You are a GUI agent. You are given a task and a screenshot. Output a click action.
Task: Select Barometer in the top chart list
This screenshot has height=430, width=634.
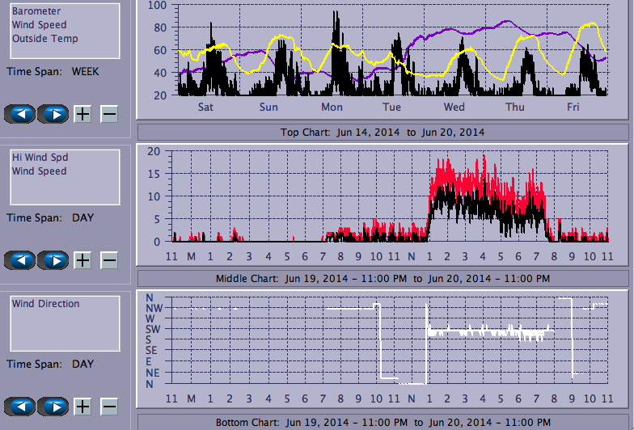(x=36, y=12)
